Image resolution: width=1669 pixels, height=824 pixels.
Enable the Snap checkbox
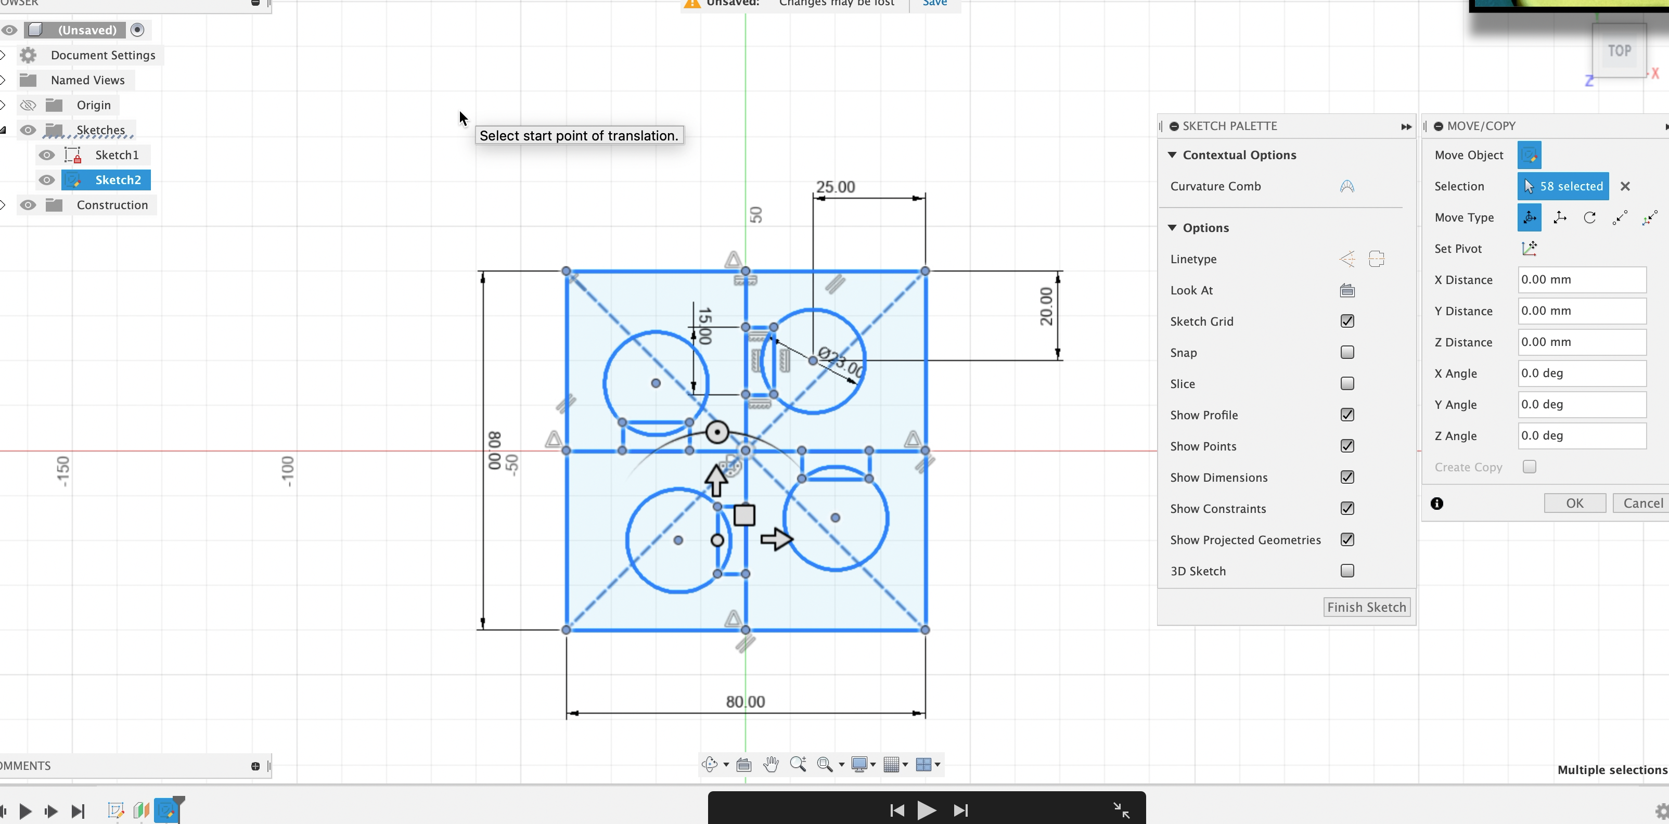[x=1347, y=352]
